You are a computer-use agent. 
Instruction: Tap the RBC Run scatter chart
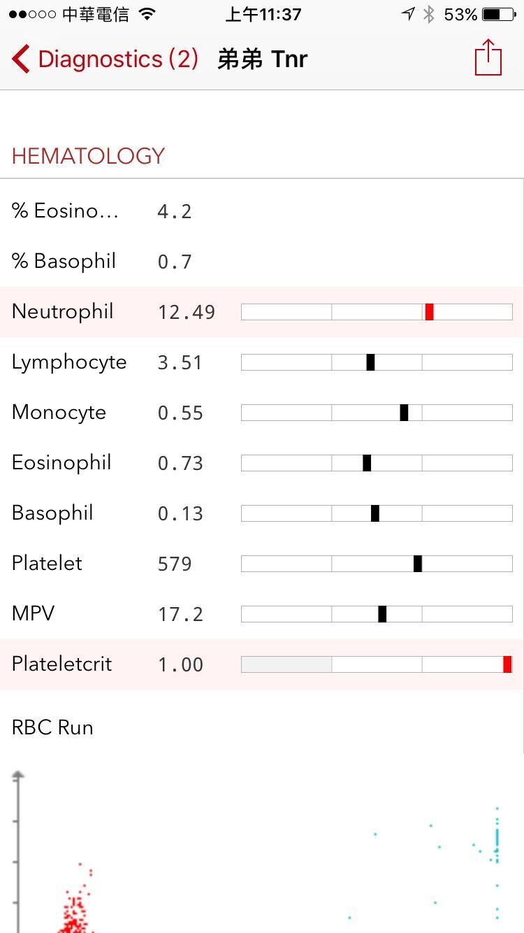pos(262,853)
